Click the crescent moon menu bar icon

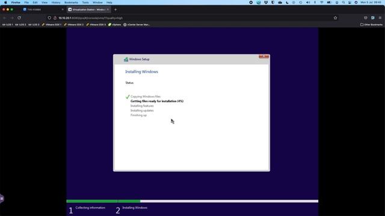[287, 2]
